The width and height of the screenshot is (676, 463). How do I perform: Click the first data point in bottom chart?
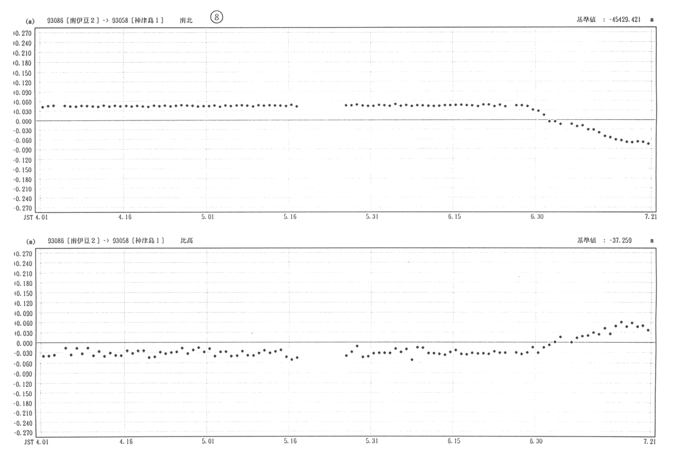(43, 356)
